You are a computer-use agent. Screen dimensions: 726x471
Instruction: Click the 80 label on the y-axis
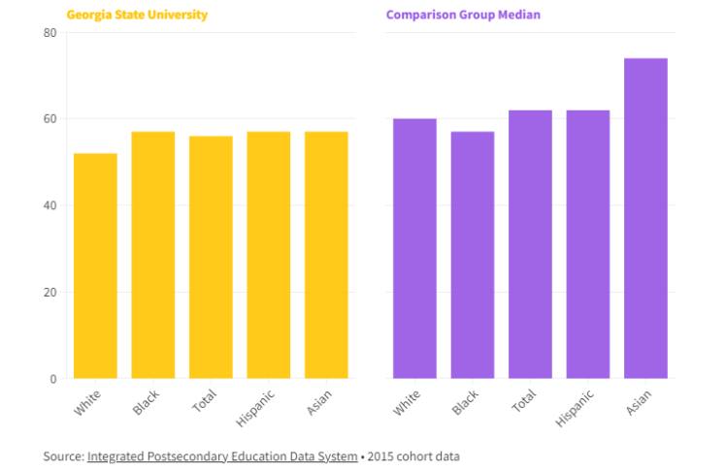point(50,33)
